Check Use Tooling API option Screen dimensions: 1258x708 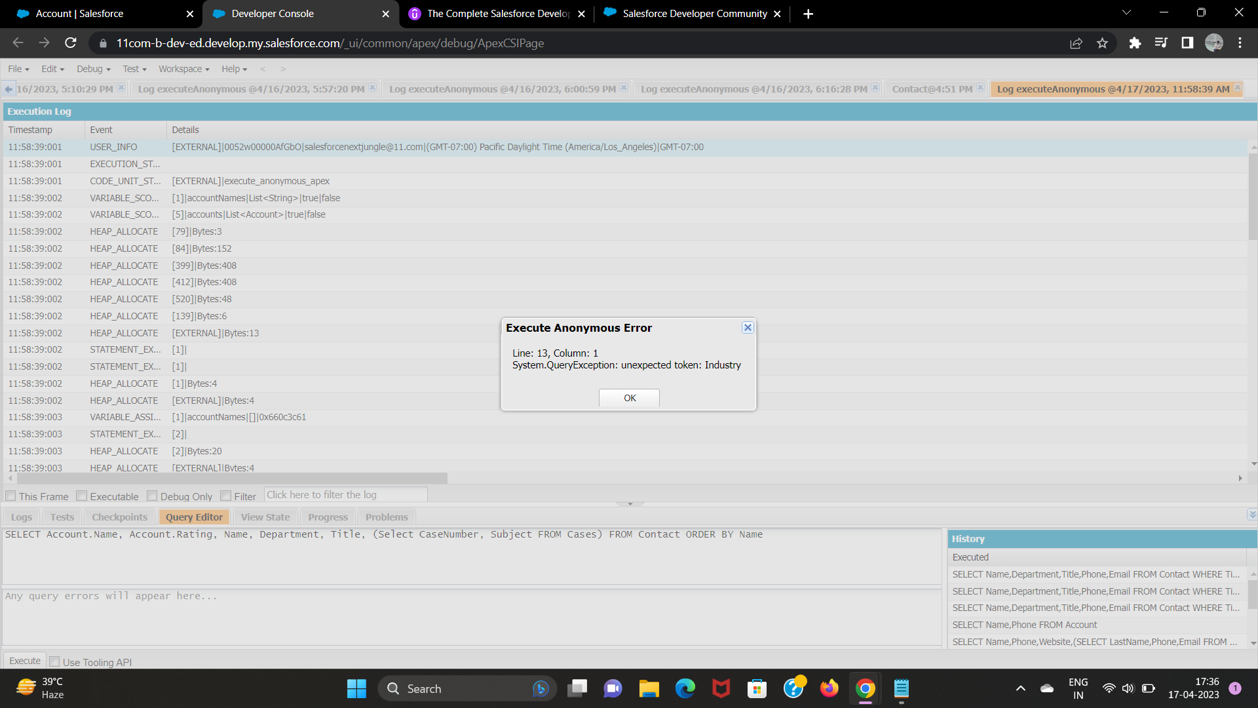click(x=55, y=662)
